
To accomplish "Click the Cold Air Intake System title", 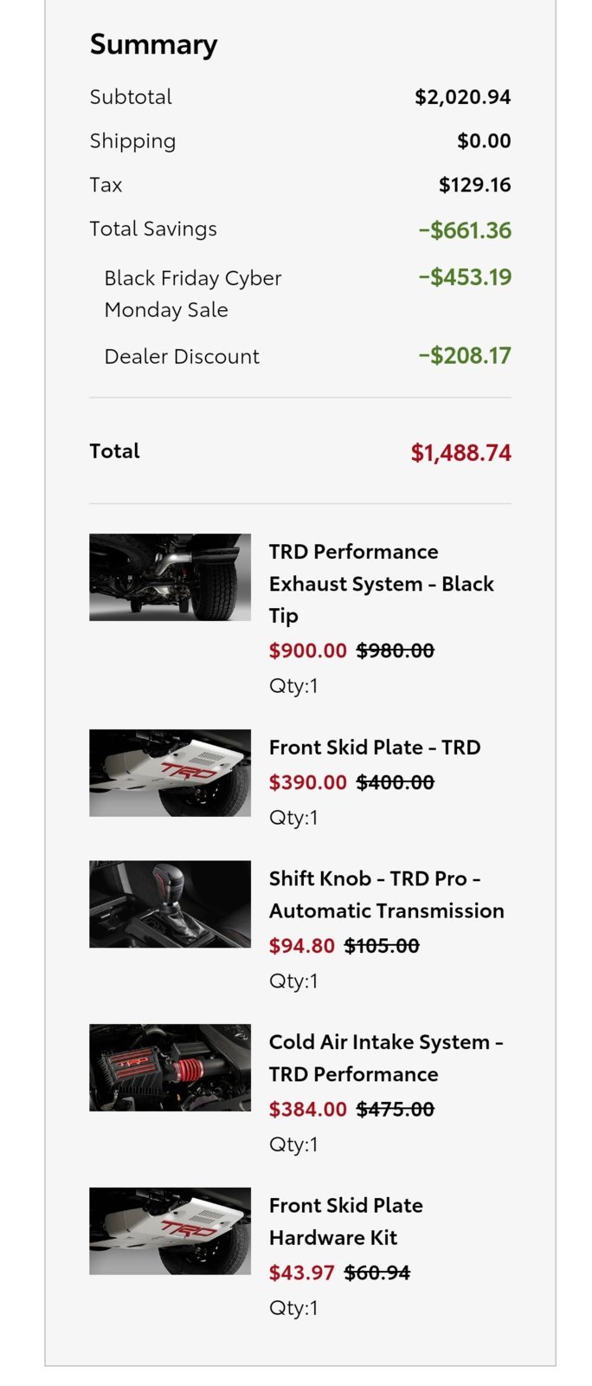I will click(386, 1058).
